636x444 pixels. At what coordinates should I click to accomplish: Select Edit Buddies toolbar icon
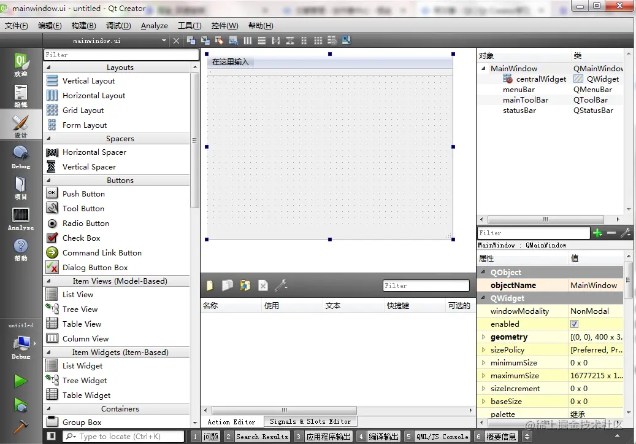coord(220,40)
